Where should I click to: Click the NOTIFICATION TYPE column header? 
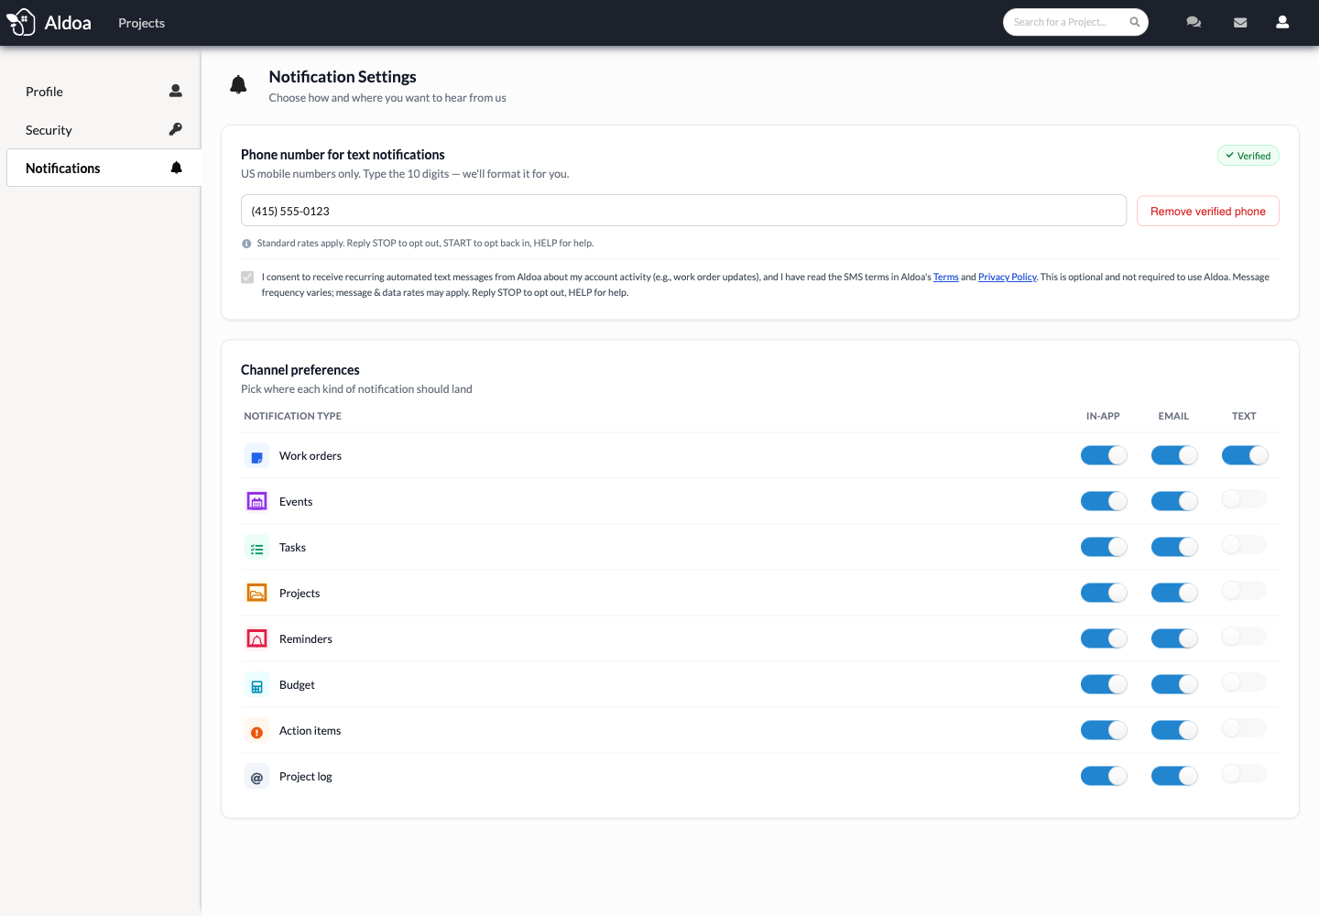[x=292, y=416]
